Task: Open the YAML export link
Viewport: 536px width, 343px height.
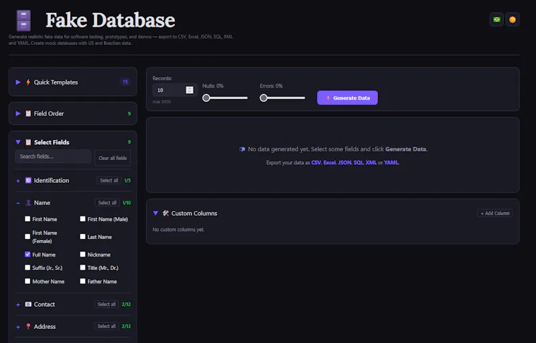Action: pos(391,163)
